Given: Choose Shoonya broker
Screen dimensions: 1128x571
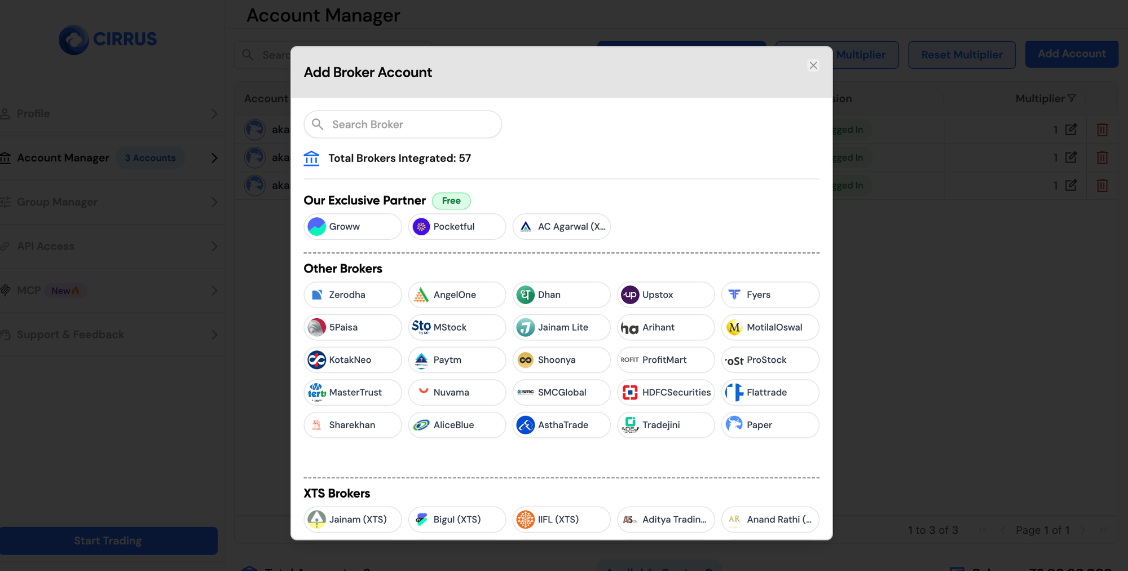Looking at the screenshot, I should click(x=561, y=360).
